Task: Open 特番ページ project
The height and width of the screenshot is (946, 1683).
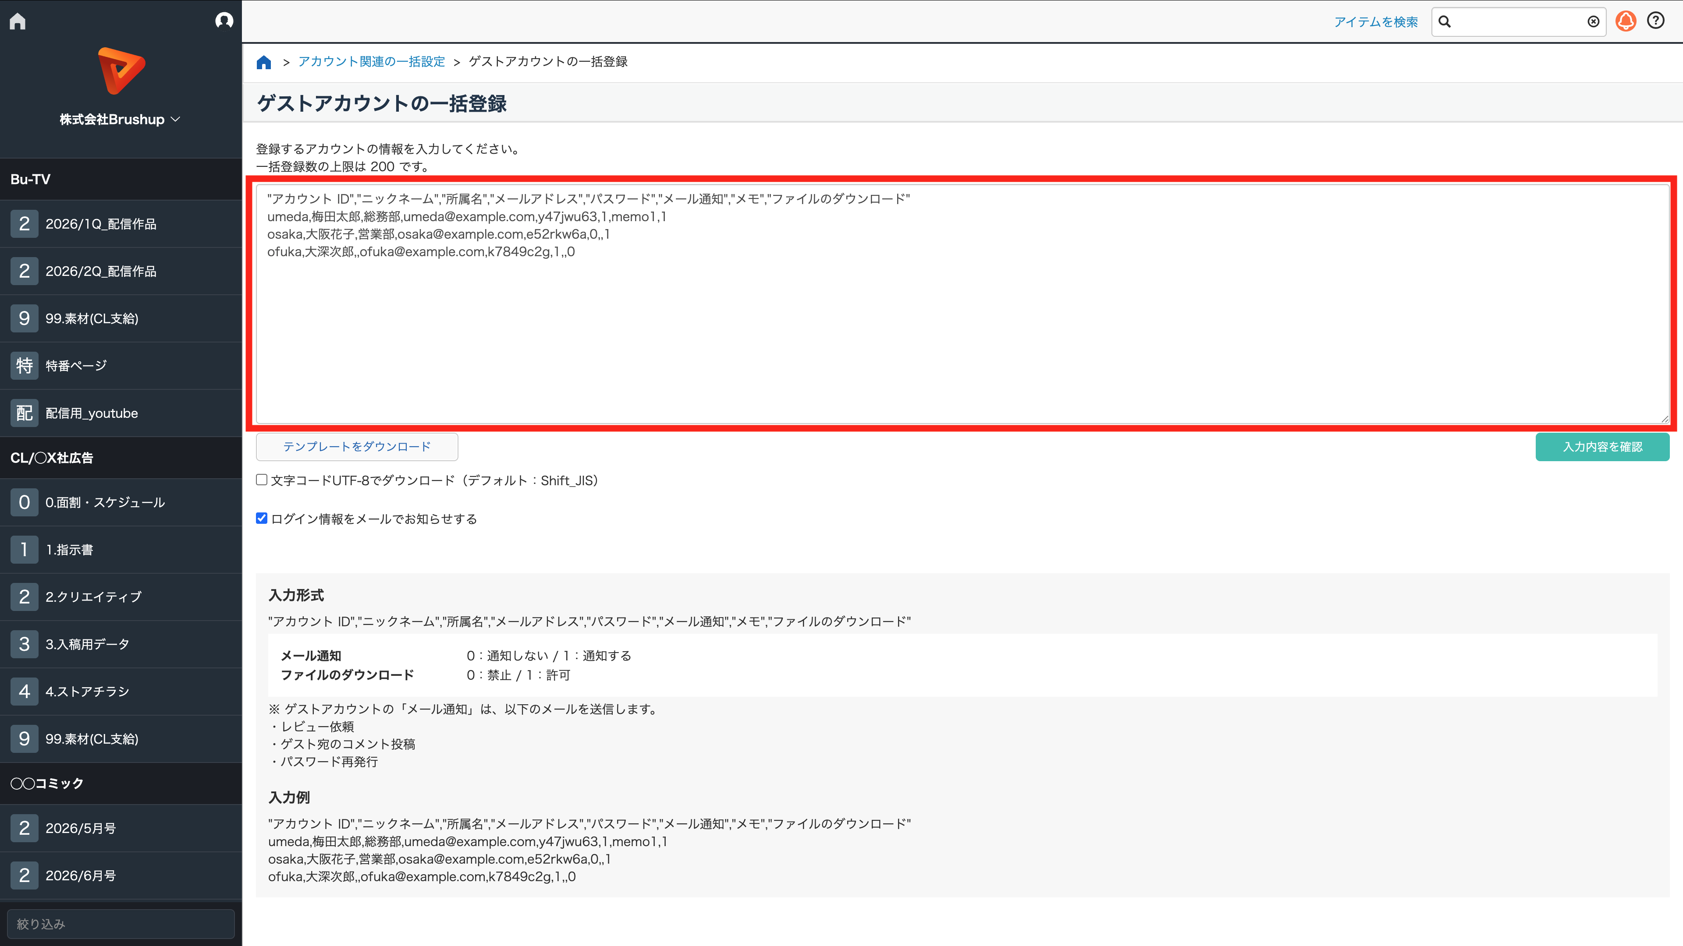Action: coord(121,366)
